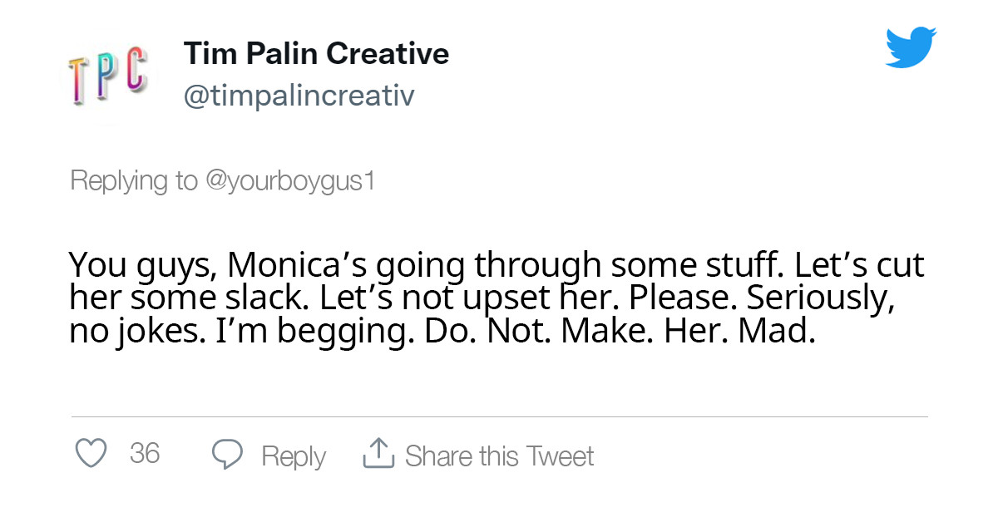This screenshot has height=522, width=998.
Task: Click the horizontal divider above the actions
Action: coord(499,416)
